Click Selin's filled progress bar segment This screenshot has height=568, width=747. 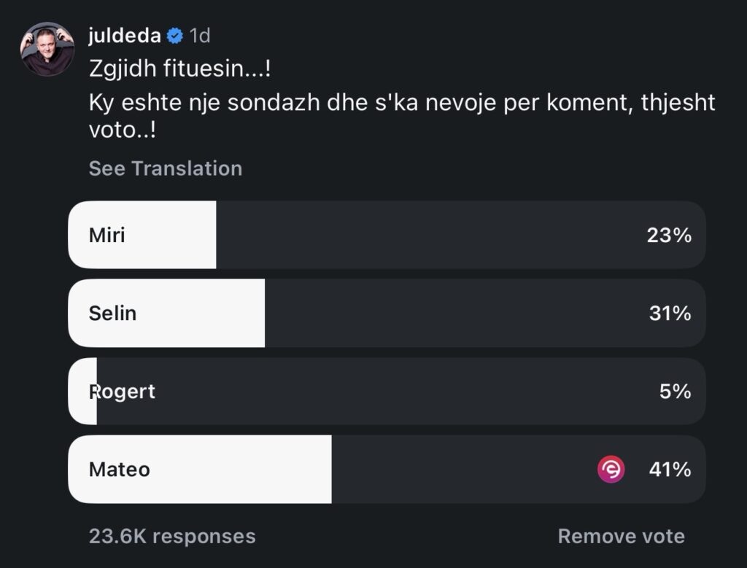pos(168,313)
